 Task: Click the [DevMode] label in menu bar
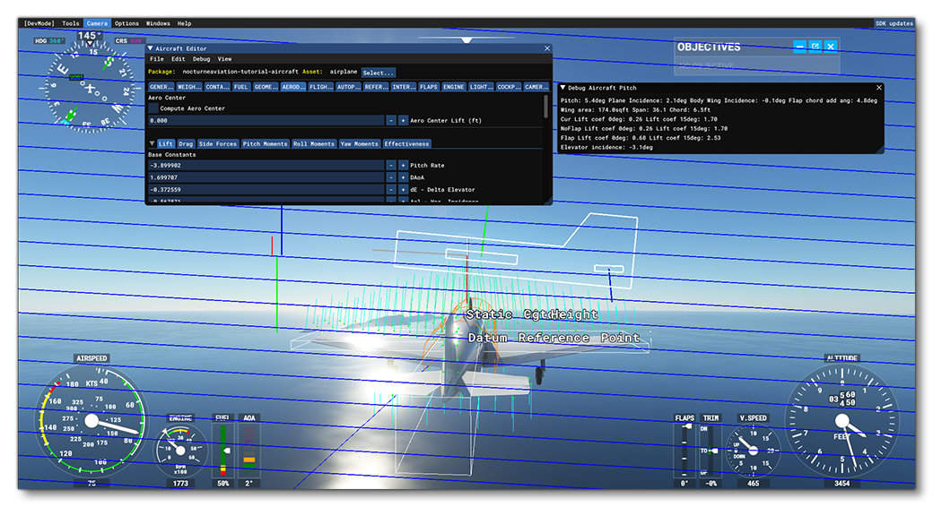coord(39,24)
